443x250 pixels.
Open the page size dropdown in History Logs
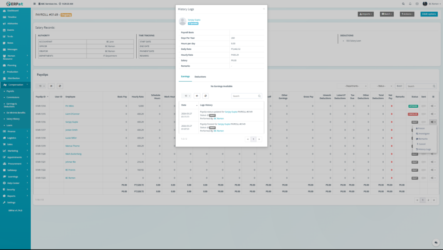click(x=186, y=96)
